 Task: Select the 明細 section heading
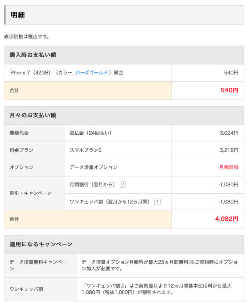[17, 15]
